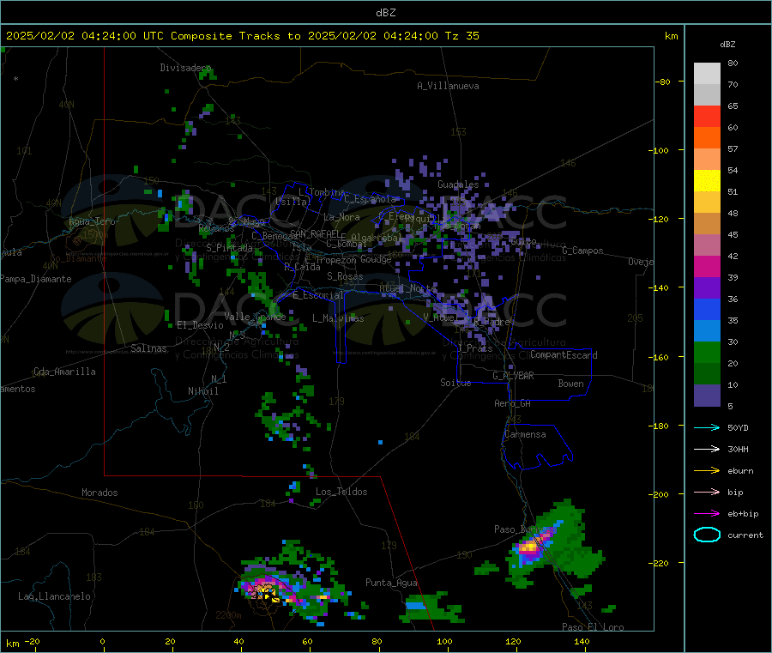772x653 pixels.
Task: Select the dotted yellow 54-51 dBZ swatch
Action: tap(707, 181)
